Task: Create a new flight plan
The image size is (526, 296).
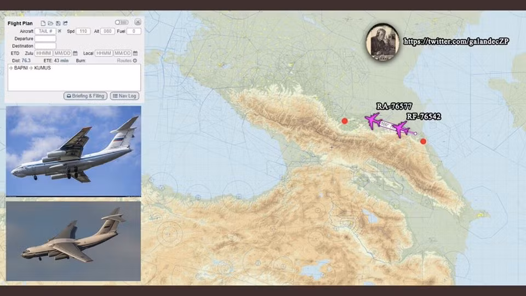Action: [x=43, y=23]
